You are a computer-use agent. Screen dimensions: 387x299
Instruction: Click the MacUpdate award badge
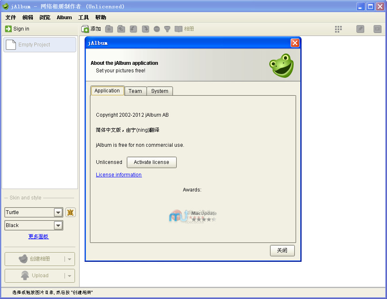coord(193,216)
